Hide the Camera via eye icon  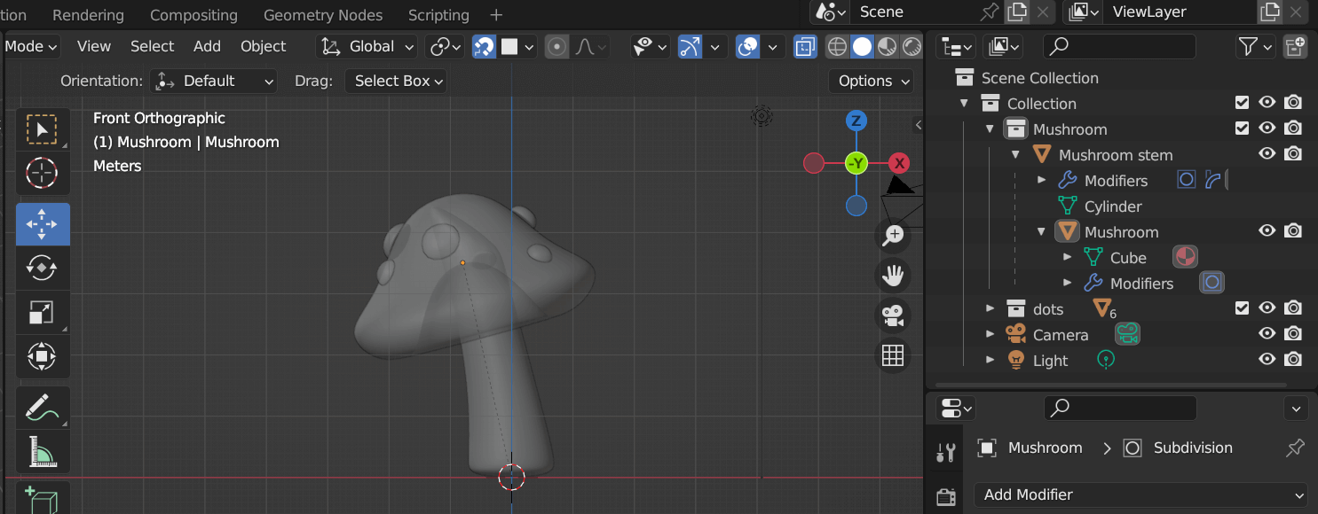(1267, 334)
